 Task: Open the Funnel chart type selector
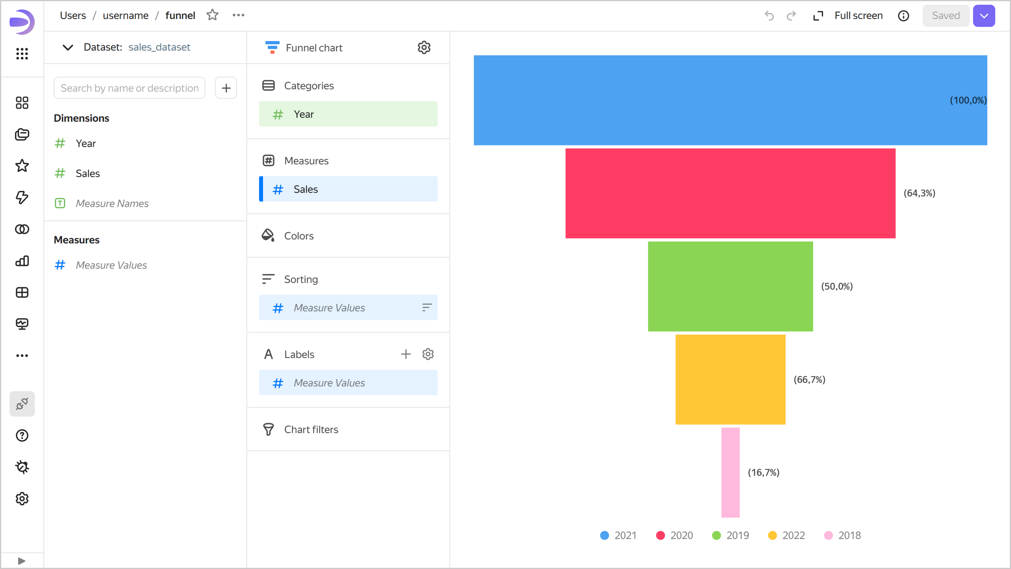[x=304, y=47]
